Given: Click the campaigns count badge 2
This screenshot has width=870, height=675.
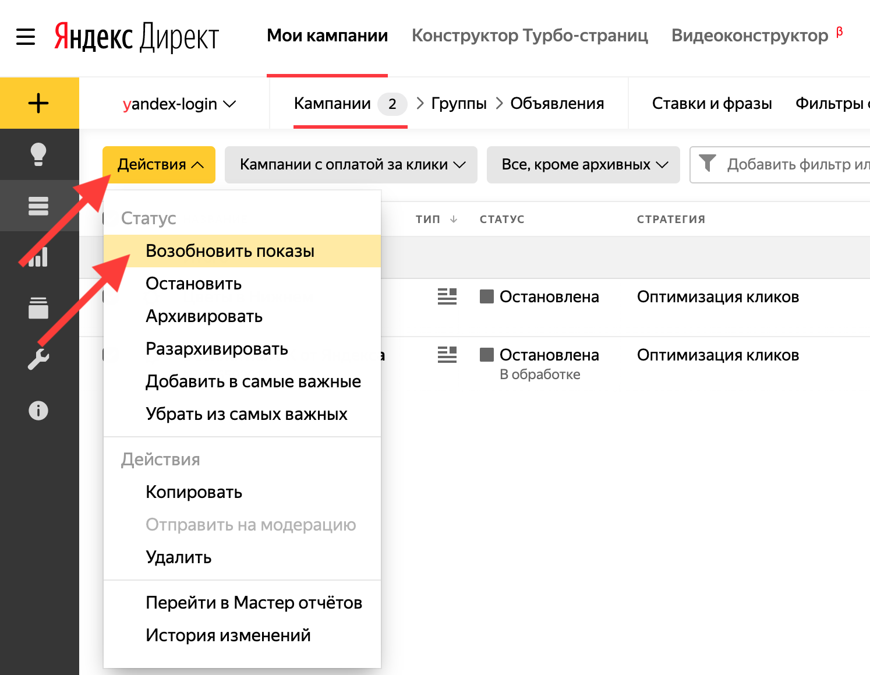Looking at the screenshot, I should [x=392, y=104].
